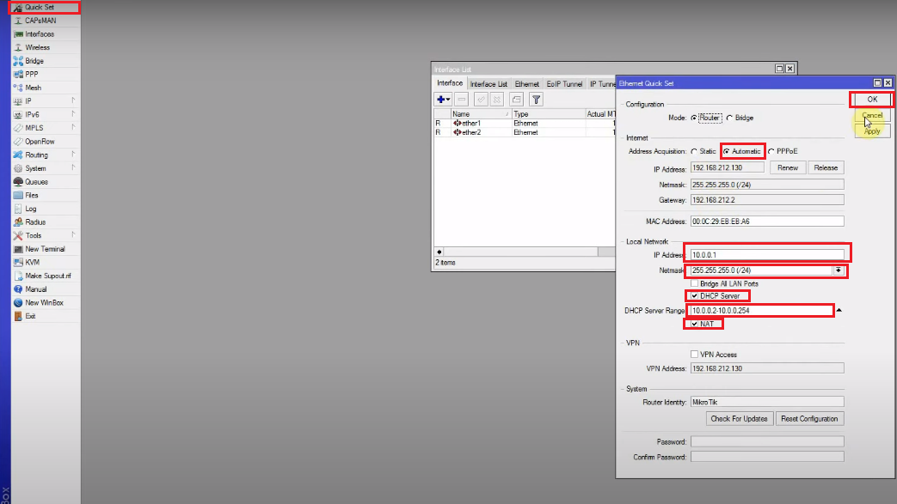Open KVM menu item
The image size is (897, 504).
[46, 262]
